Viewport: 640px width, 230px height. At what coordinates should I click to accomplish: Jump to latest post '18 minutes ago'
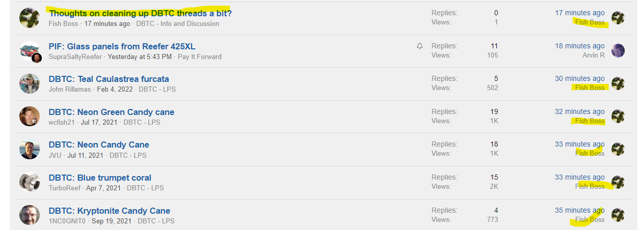click(579, 46)
